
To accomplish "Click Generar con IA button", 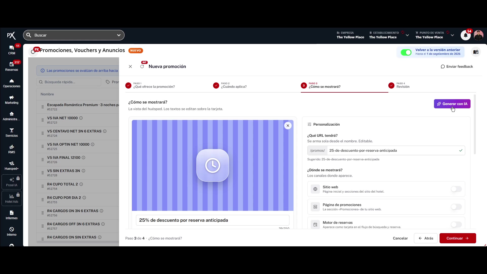I will pos(452,104).
